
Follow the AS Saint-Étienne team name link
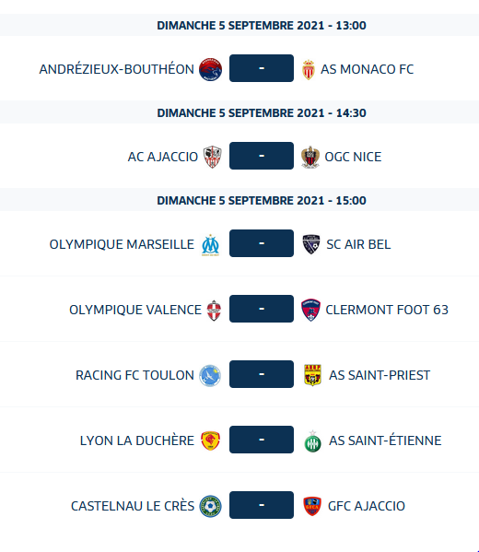pos(385,440)
